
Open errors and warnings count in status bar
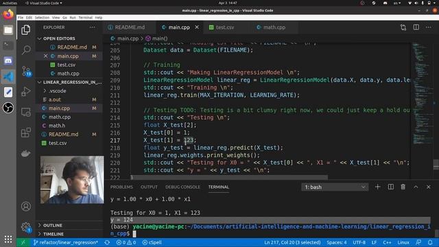click(126, 242)
